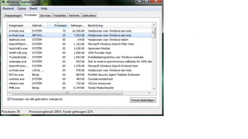Select the mfeann.exe process
248x139 pixels.
(80, 83)
